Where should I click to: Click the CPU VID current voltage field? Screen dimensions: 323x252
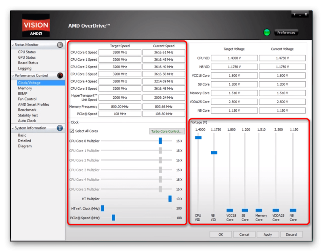(x=282, y=58)
